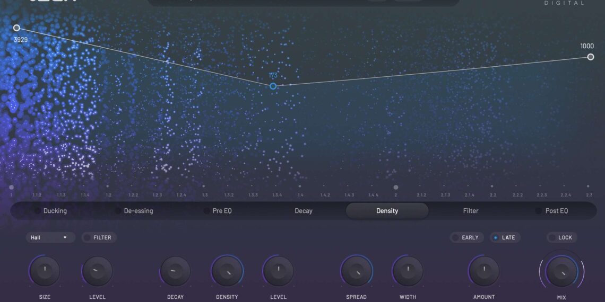
Task: Enable the De-essing power dot
Action: [x=118, y=211]
